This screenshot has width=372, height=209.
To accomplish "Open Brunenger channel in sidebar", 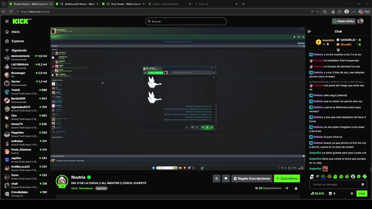I will pos(26,75).
